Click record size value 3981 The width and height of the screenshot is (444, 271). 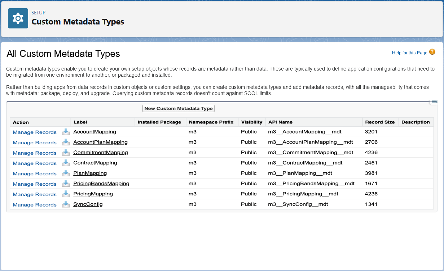[x=371, y=173]
